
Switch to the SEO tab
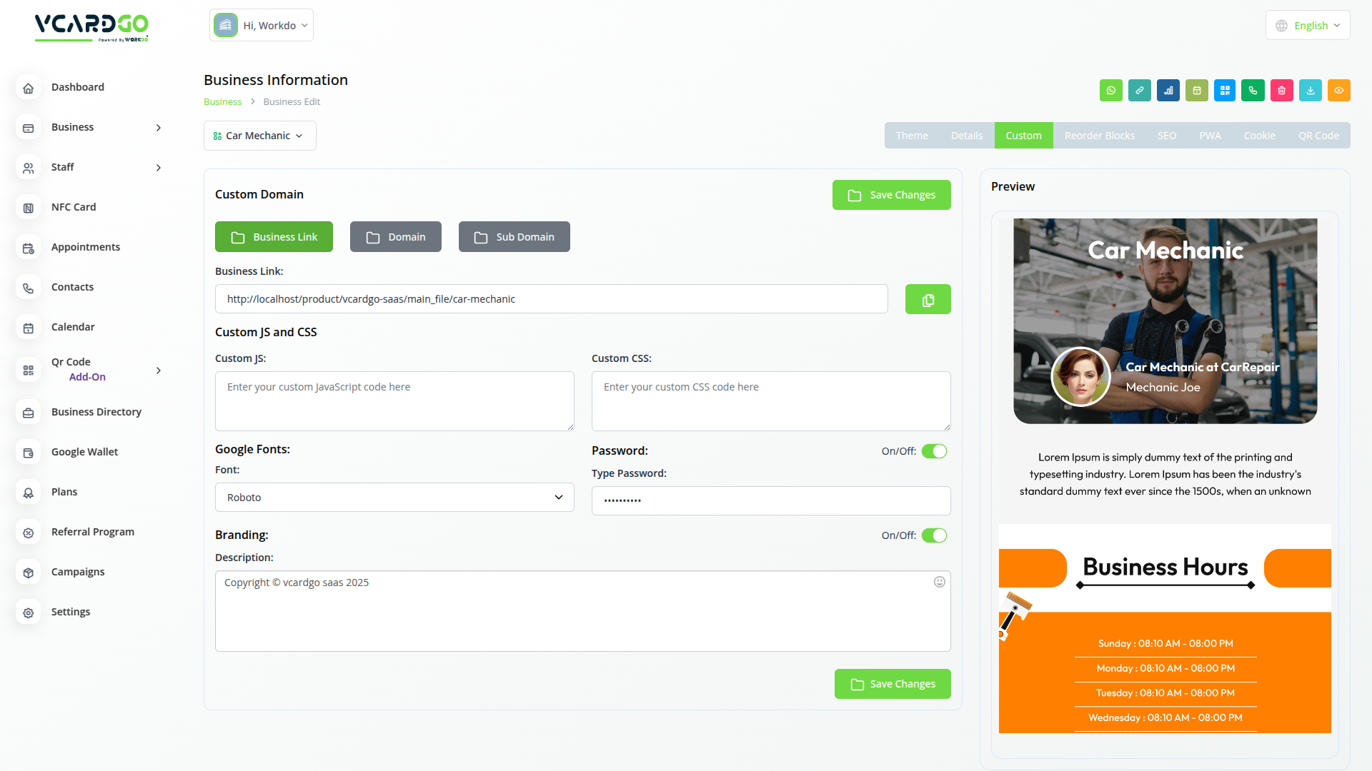pos(1166,136)
